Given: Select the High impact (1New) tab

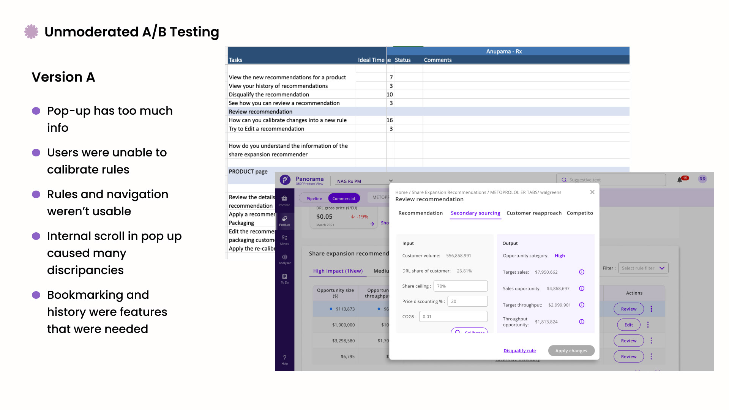Looking at the screenshot, I should tap(338, 271).
